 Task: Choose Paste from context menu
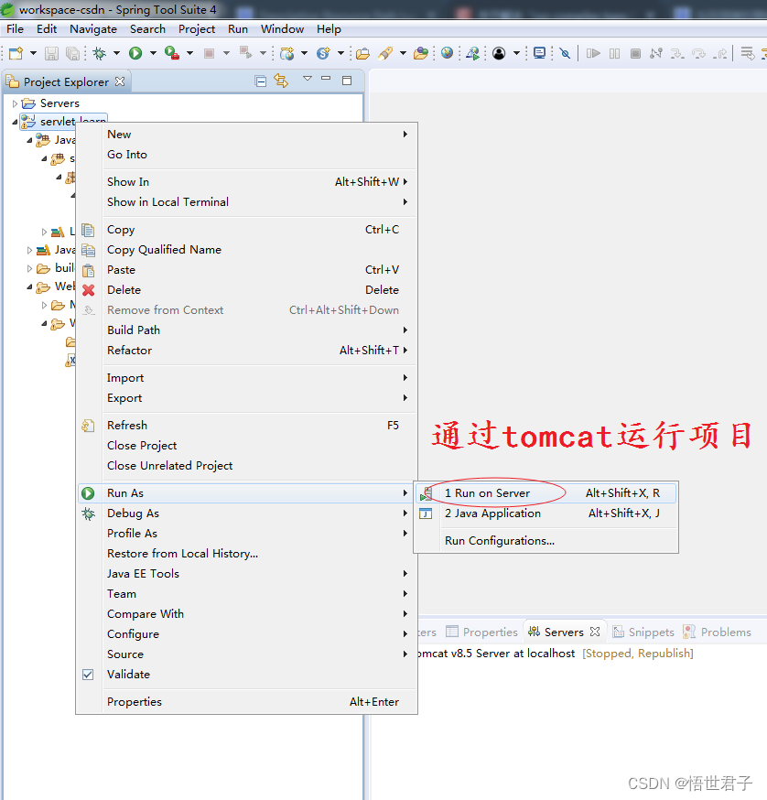point(246,270)
